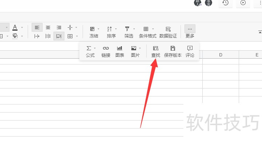Open the 查找 find tool
Screen dimensions: 262x142
coord(156,51)
